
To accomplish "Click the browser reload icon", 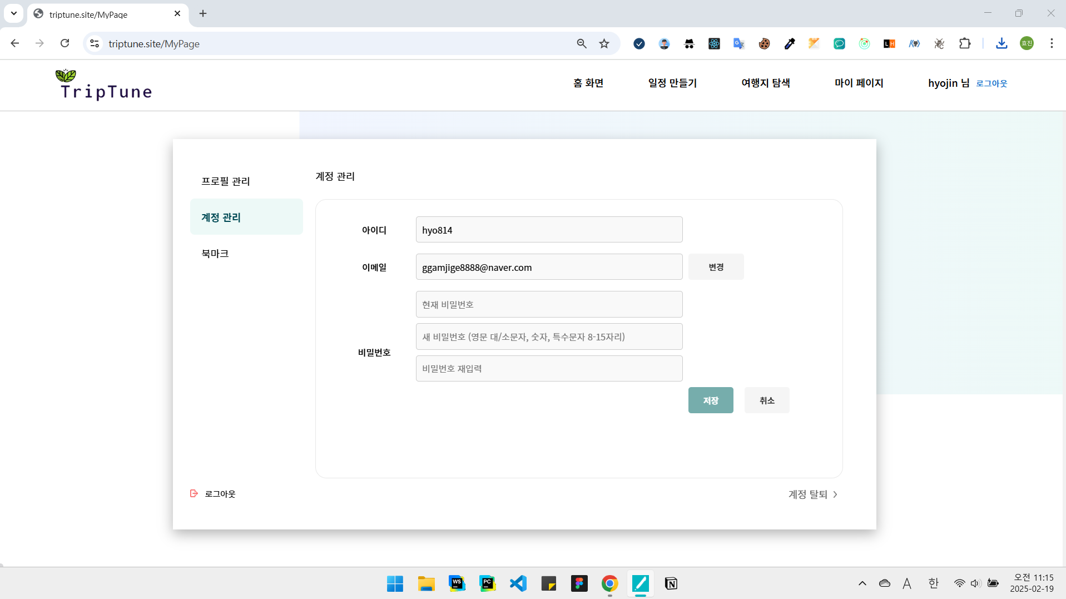I will click(x=65, y=43).
